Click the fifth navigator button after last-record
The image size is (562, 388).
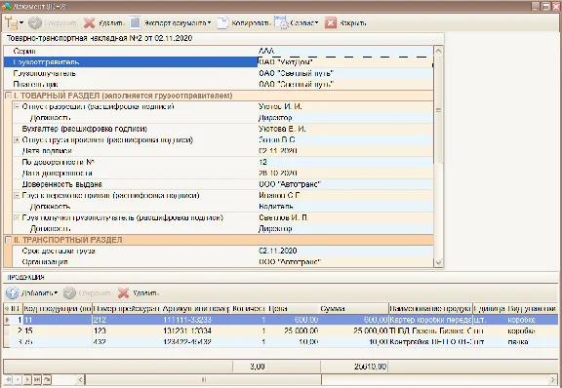coord(47,379)
